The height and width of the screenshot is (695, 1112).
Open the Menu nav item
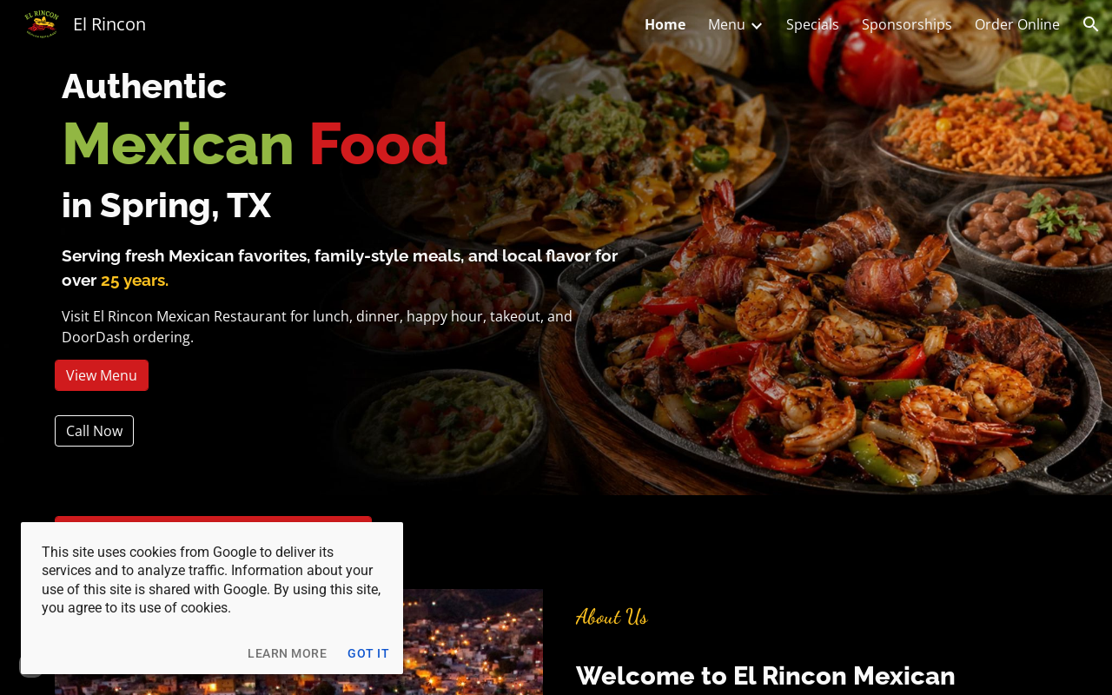tap(726, 24)
